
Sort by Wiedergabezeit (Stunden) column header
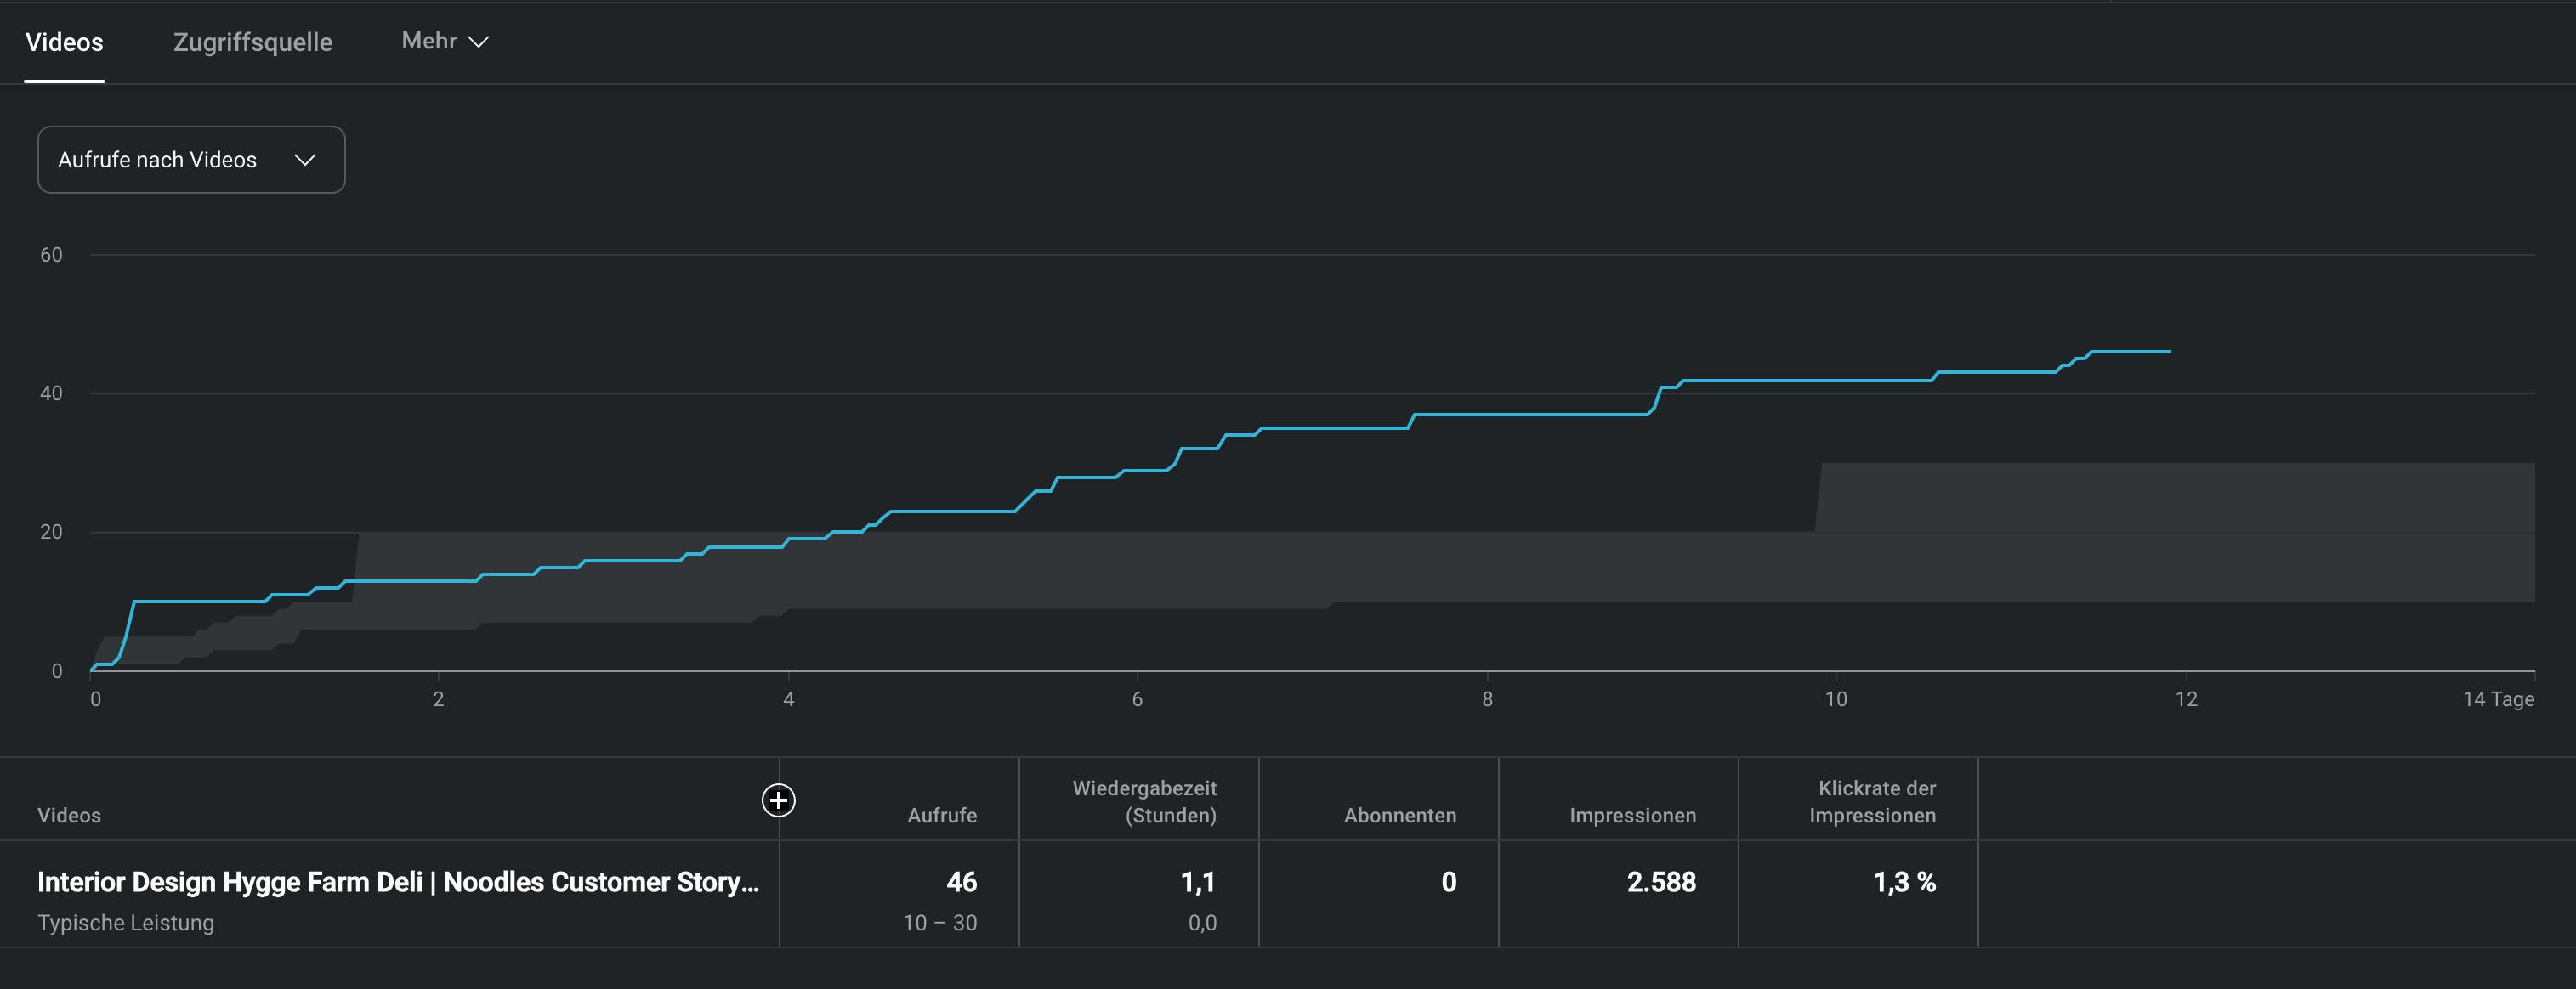(x=1144, y=801)
